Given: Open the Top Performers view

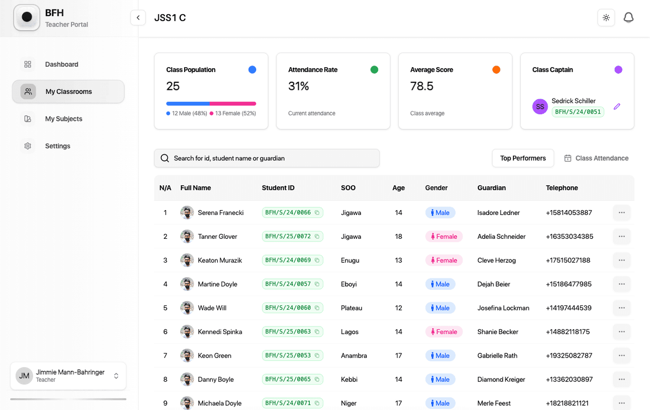Looking at the screenshot, I should tap(522, 158).
